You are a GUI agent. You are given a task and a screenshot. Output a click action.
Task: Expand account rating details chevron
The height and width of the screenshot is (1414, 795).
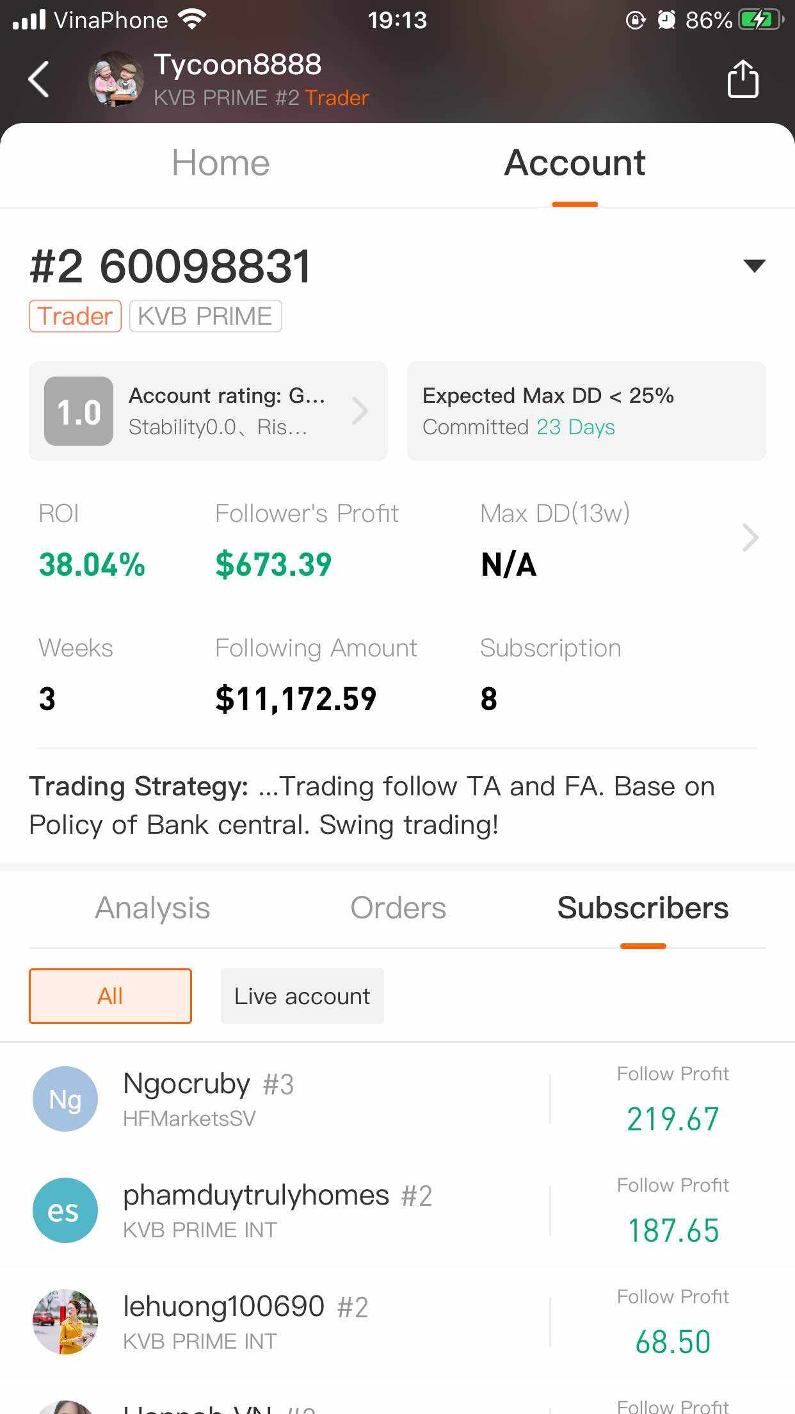360,411
